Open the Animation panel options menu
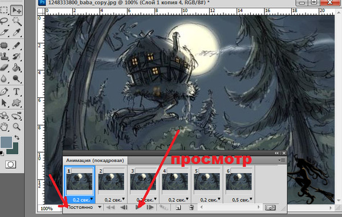This screenshot has width=342, height=217. coord(282,161)
